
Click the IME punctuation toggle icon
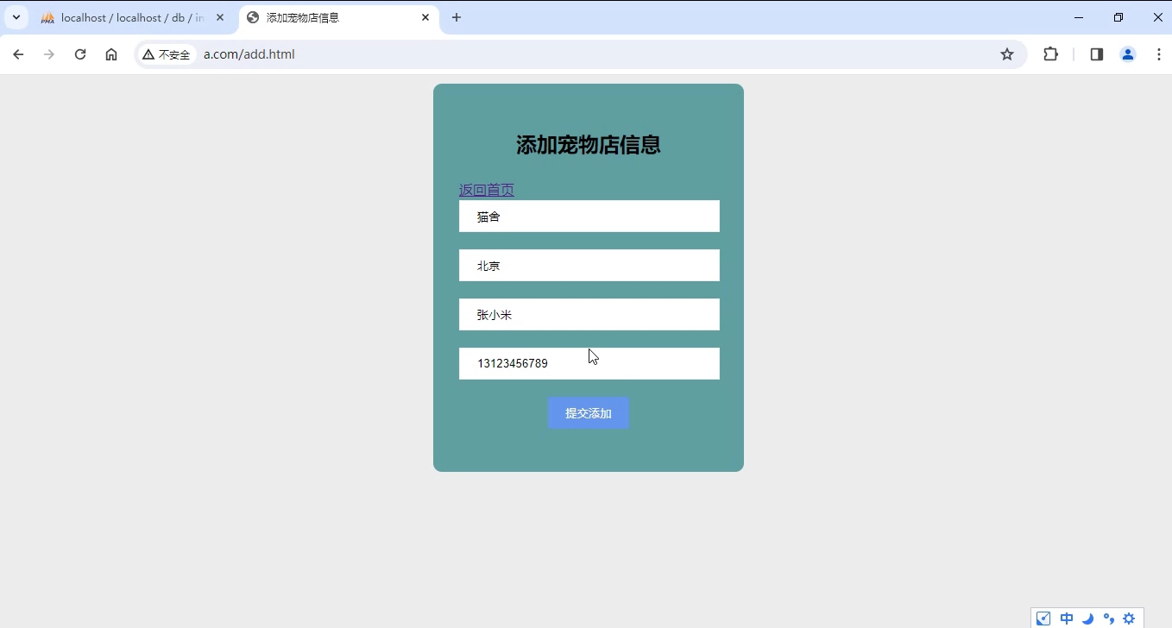tap(1109, 619)
